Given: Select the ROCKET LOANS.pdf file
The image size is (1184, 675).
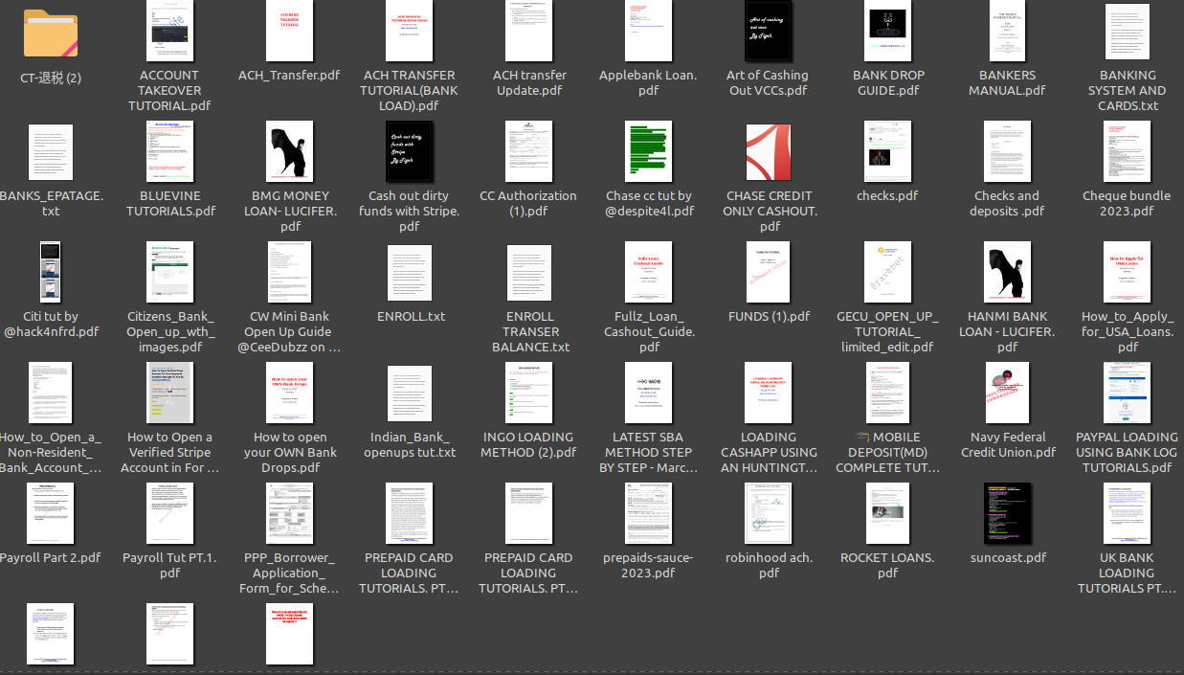Looking at the screenshot, I should 887,514.
